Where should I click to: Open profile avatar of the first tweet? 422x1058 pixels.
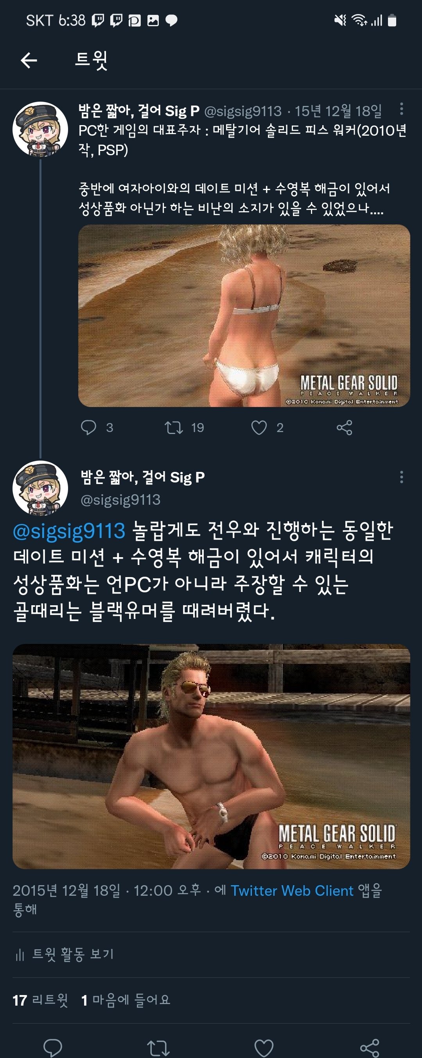point(40,129)
